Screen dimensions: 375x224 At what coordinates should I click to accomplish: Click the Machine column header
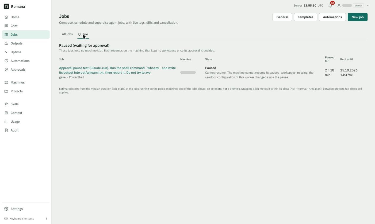186,59
